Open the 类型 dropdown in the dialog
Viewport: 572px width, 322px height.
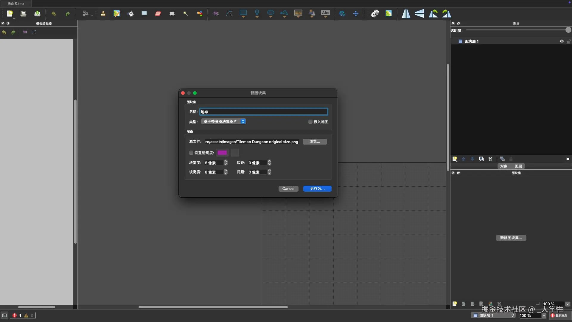pos(223,121)
